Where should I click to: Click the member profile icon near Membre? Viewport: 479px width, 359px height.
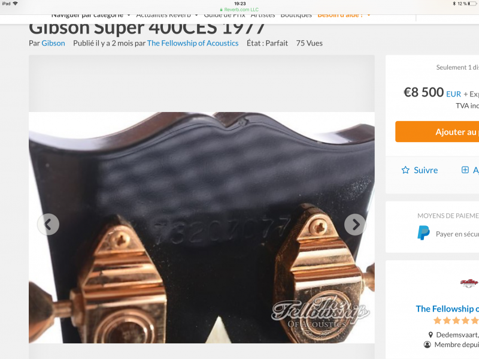click(427, 345)
